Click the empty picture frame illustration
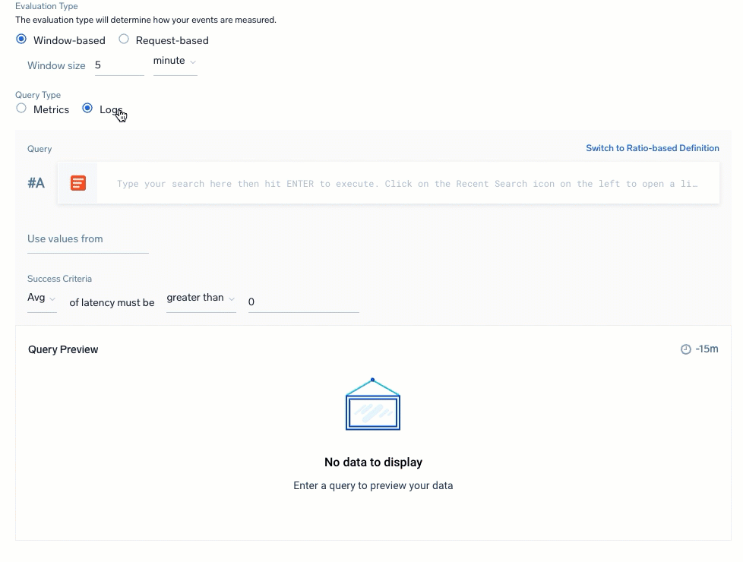Image resolution: width=743 pixels, height=562 pixels. (372, 404)
